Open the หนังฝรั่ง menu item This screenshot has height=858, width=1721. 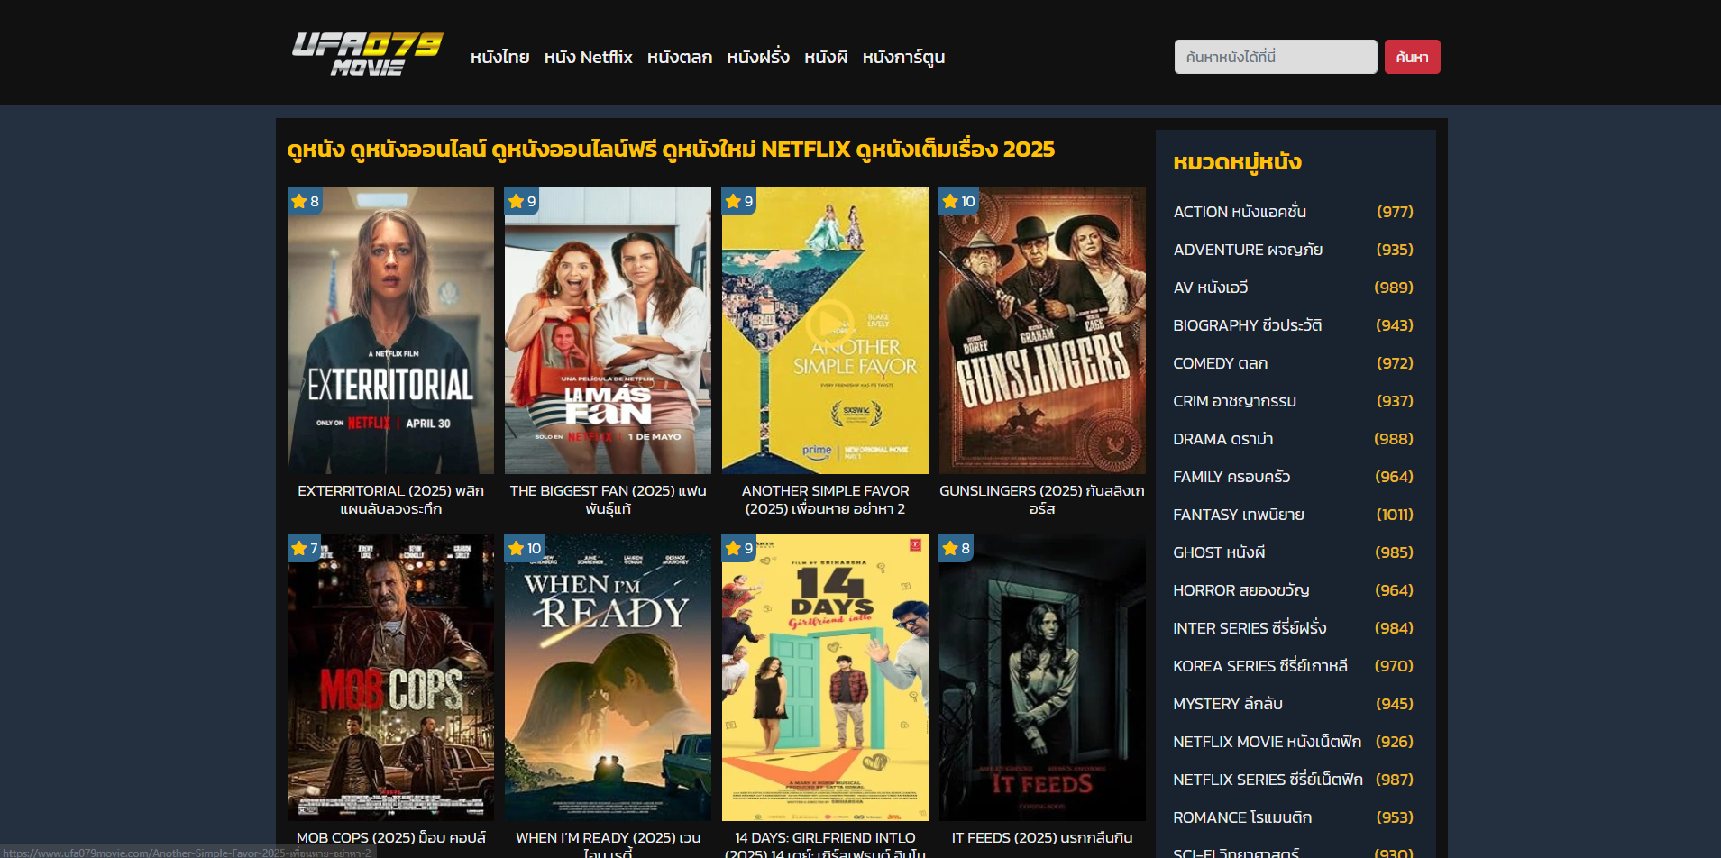point(758,57)
